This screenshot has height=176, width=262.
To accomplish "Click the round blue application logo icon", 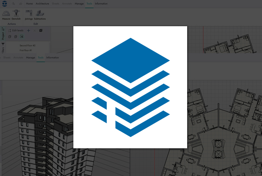I will (4, 3).
